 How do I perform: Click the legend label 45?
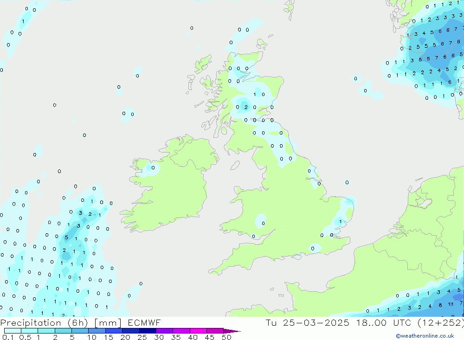[210, 337]
